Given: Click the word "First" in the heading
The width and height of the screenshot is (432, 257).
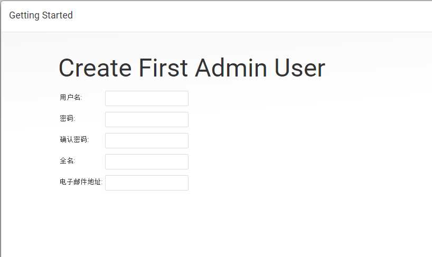Looking at the screenshot, I should tap(163, 68).
